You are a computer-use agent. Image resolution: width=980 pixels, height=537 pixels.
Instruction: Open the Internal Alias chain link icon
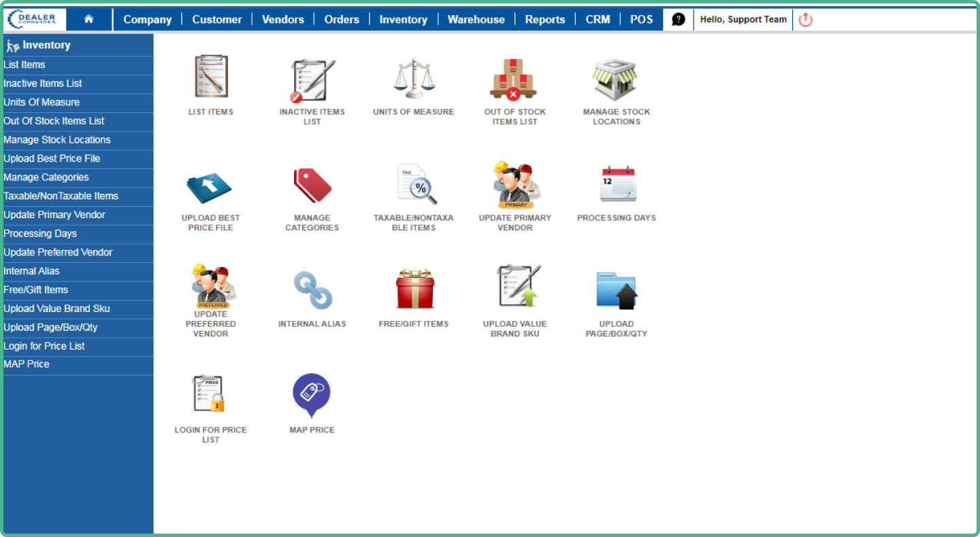click(x=312, y=290)
